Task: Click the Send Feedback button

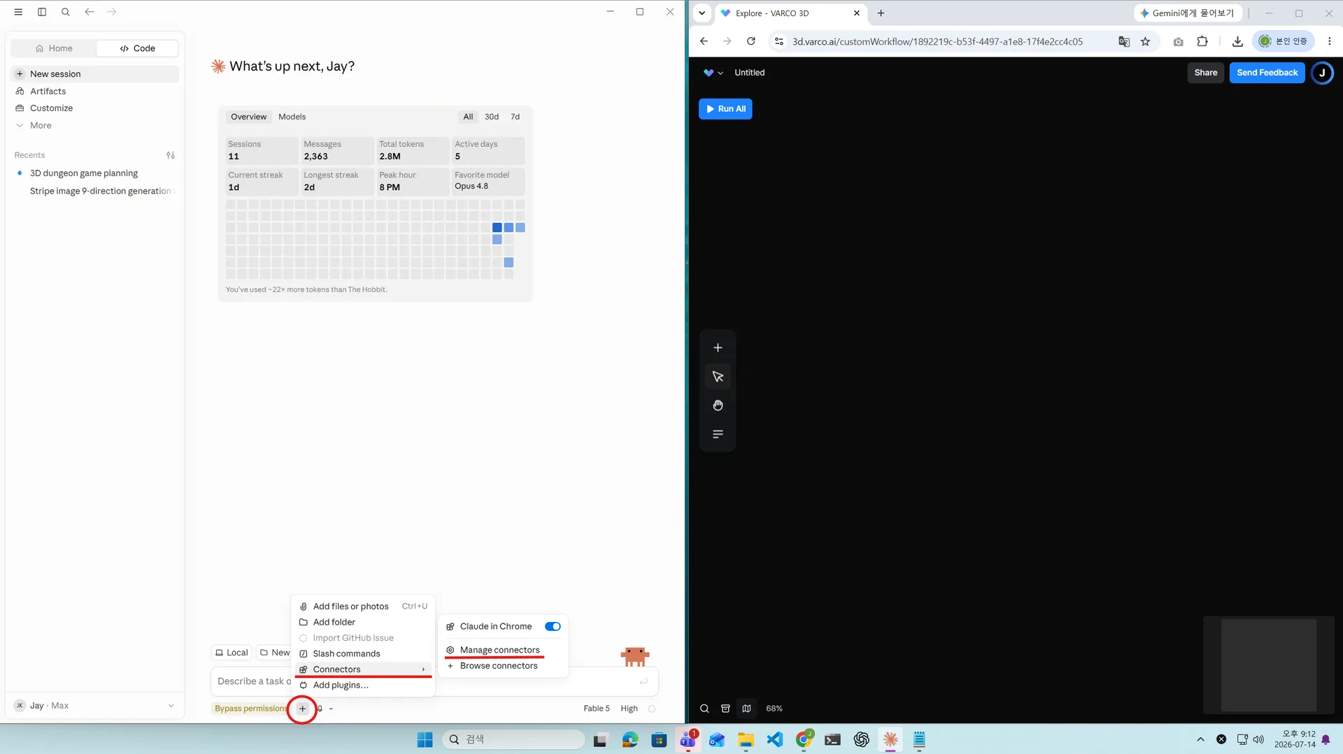Action: point(1267,73)
